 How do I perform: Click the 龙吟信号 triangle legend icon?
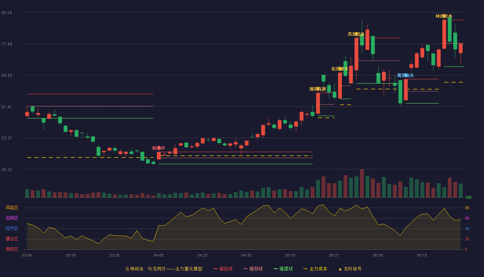click(x=340, y=269)
